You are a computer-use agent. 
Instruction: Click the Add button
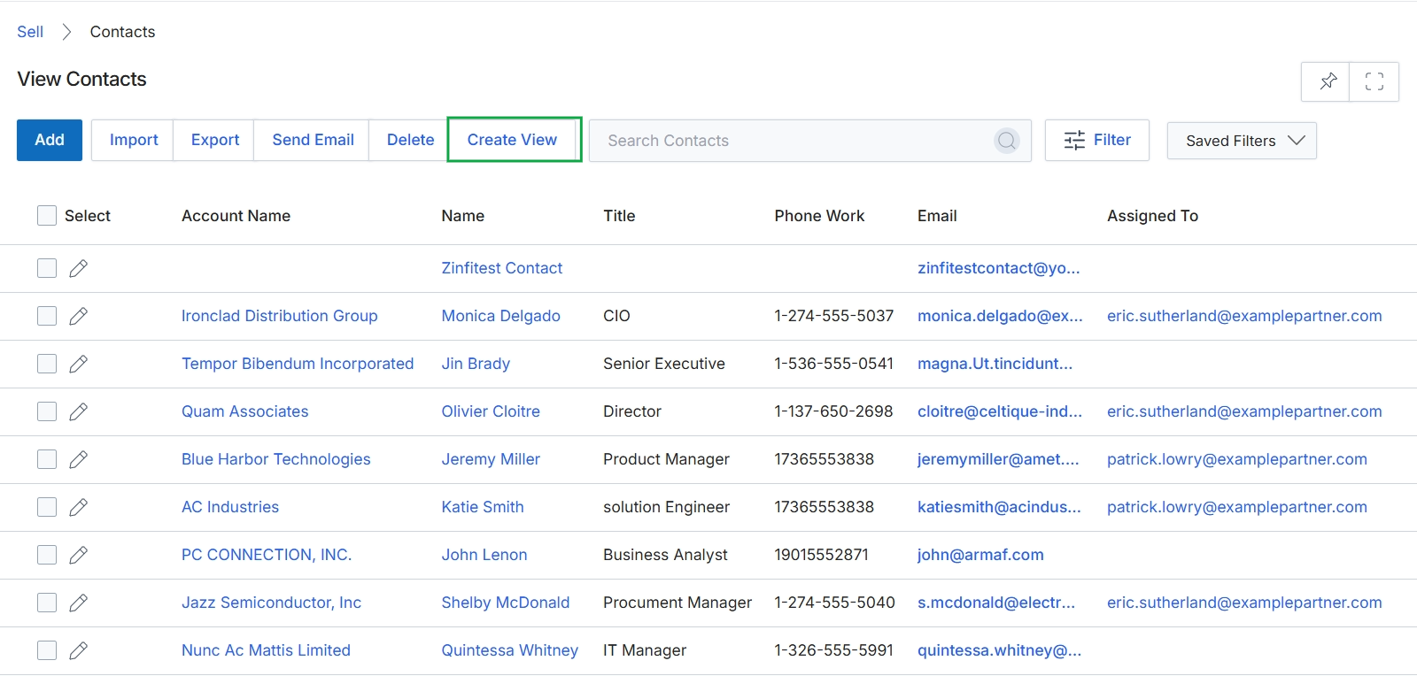click(x=50, y=140)
